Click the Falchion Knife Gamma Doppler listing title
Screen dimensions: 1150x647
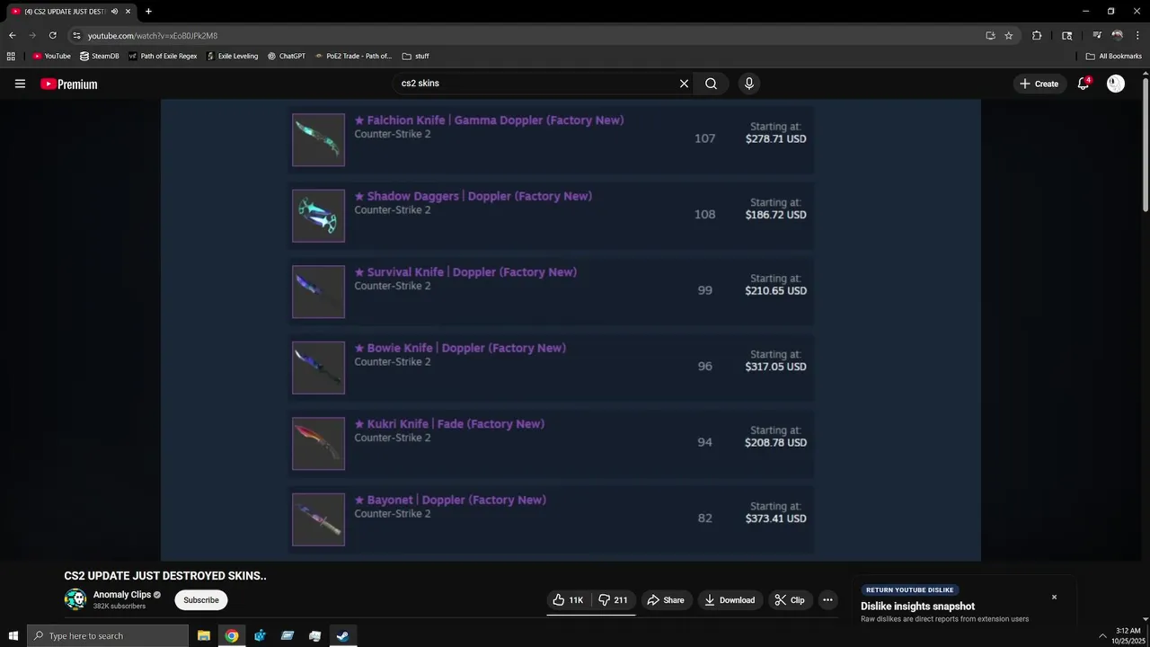(489, 120)
